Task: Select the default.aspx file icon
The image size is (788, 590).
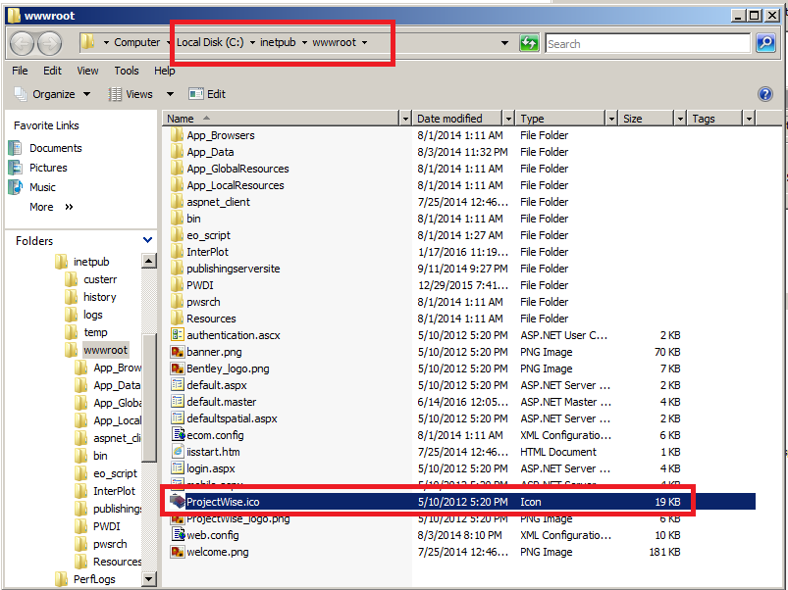Action: click(x=178, y=385)
